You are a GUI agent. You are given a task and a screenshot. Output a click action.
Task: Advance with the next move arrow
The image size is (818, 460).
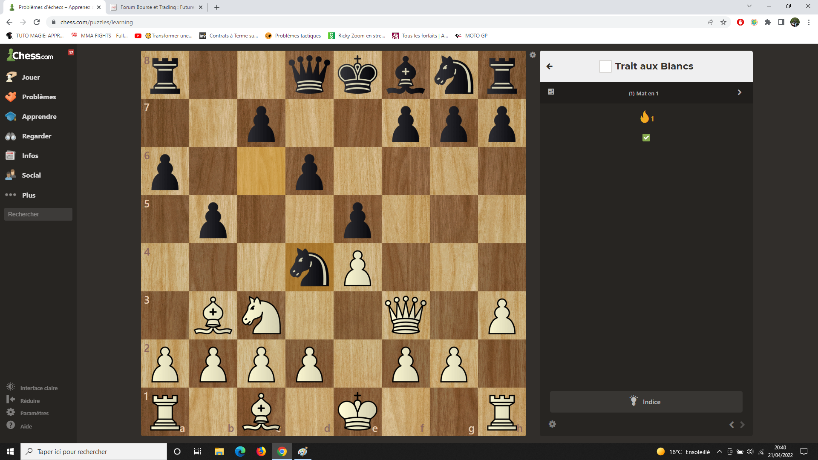742,425
